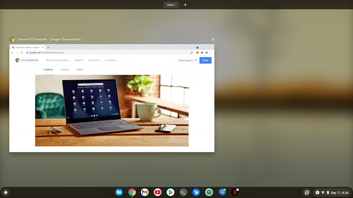Close the Chrome OS Features tab

(43, 48)
